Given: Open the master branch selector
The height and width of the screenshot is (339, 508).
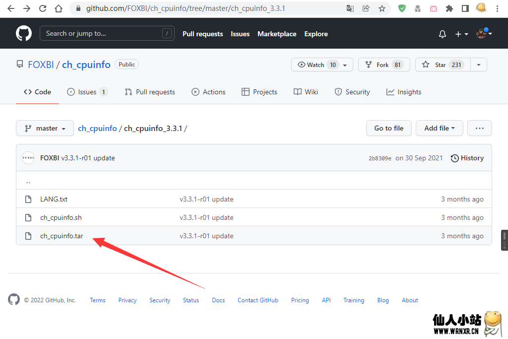Looking at the screenshot, I should coord(45,129).
